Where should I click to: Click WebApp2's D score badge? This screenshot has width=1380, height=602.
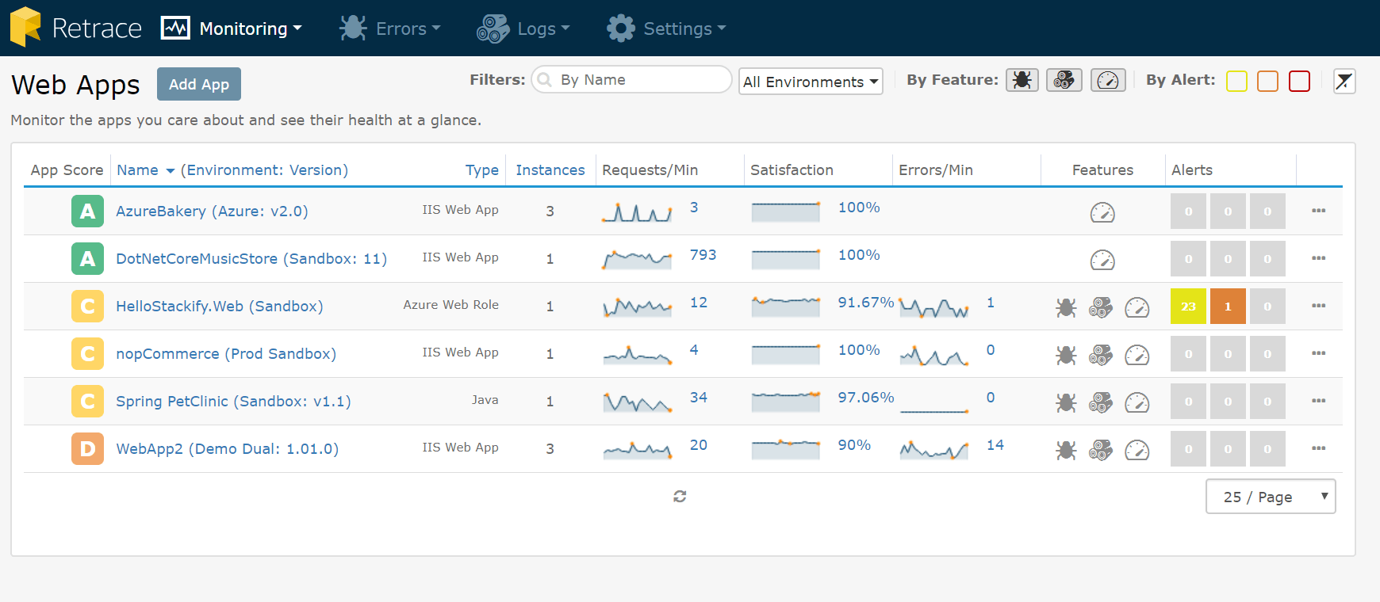pyautogui.click(x=87, y=448)
